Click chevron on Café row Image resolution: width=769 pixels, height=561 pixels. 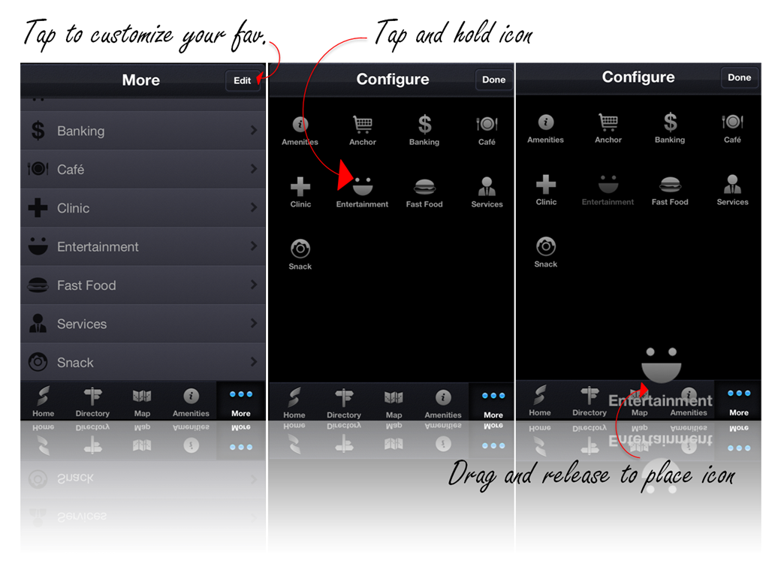click(x=254, y=169)
